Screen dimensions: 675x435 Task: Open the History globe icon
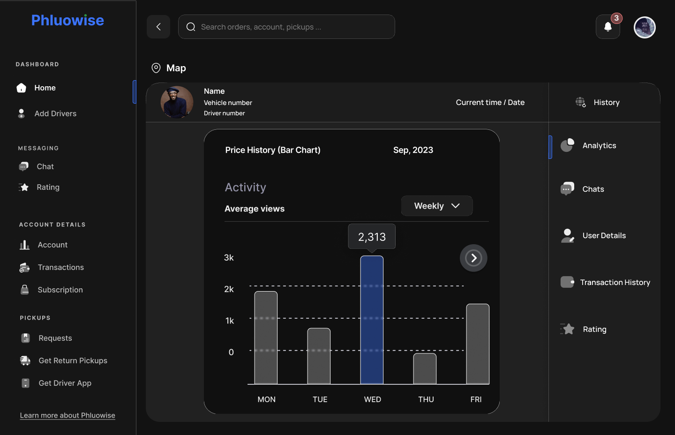click(x=581, y=102)
